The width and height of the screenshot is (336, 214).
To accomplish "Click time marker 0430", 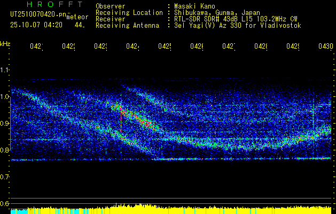I will point(326,47).
